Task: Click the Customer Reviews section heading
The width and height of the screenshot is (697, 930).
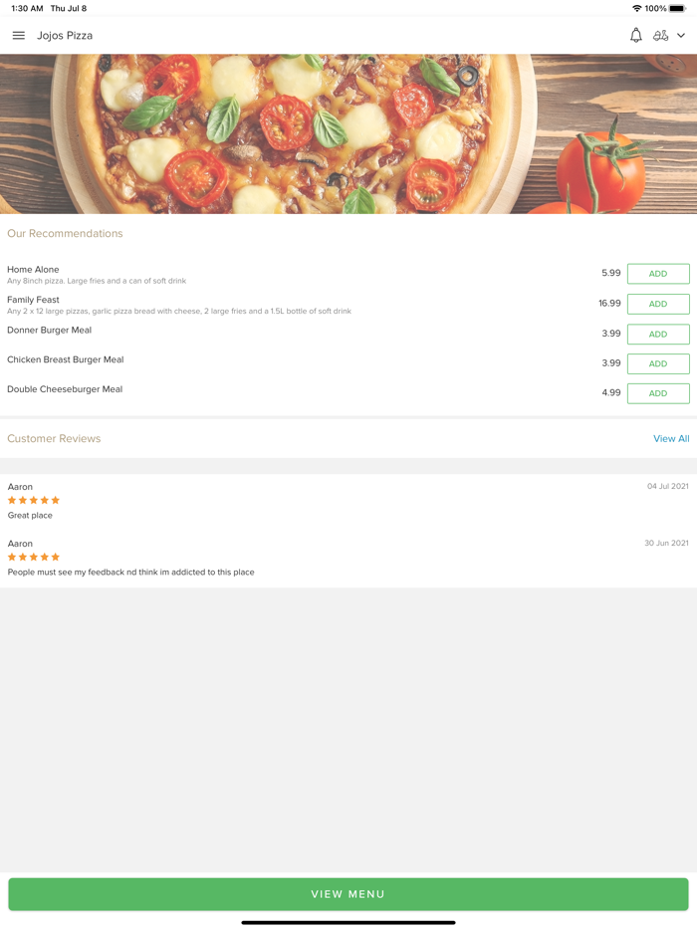Action: click(x=54, y=438)
